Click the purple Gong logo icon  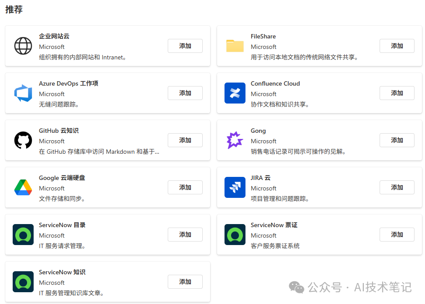click(235, 140)
